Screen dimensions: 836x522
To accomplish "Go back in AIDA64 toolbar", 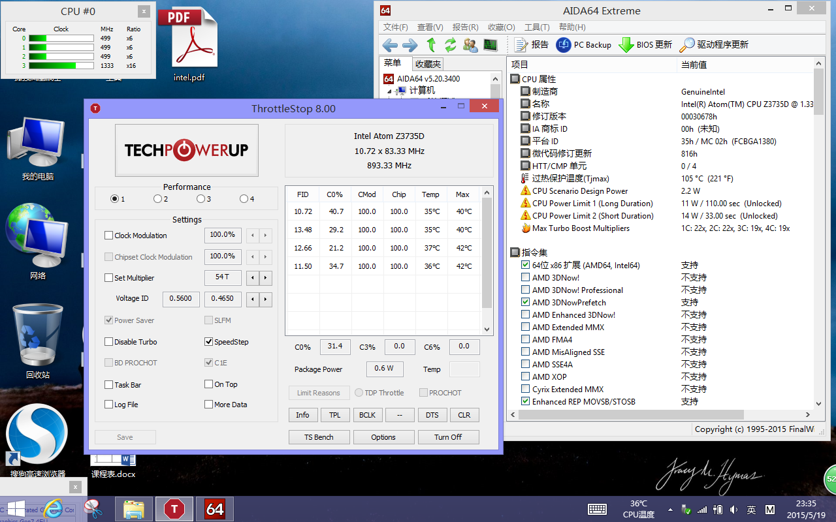I will click(390, 45).
